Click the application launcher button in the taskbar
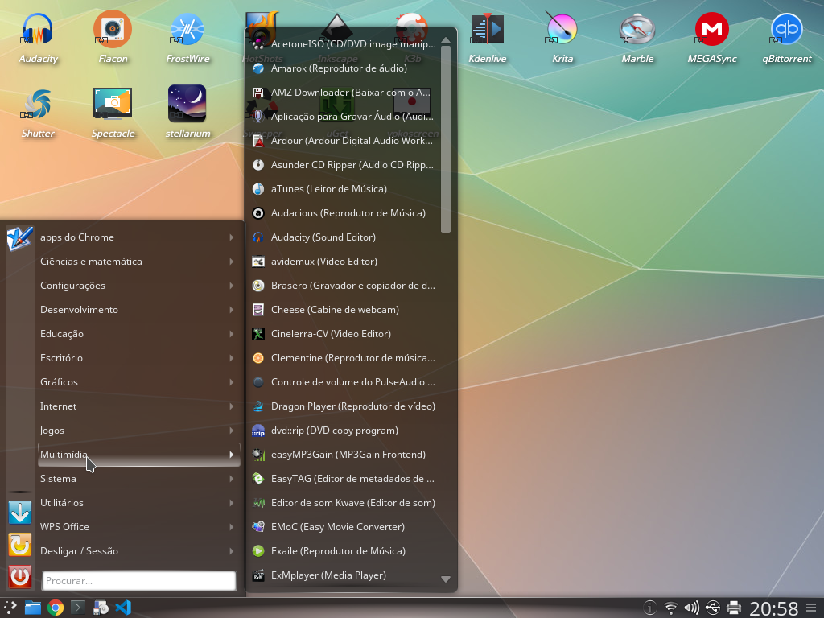The image size is (824, 618). point(10,608)
